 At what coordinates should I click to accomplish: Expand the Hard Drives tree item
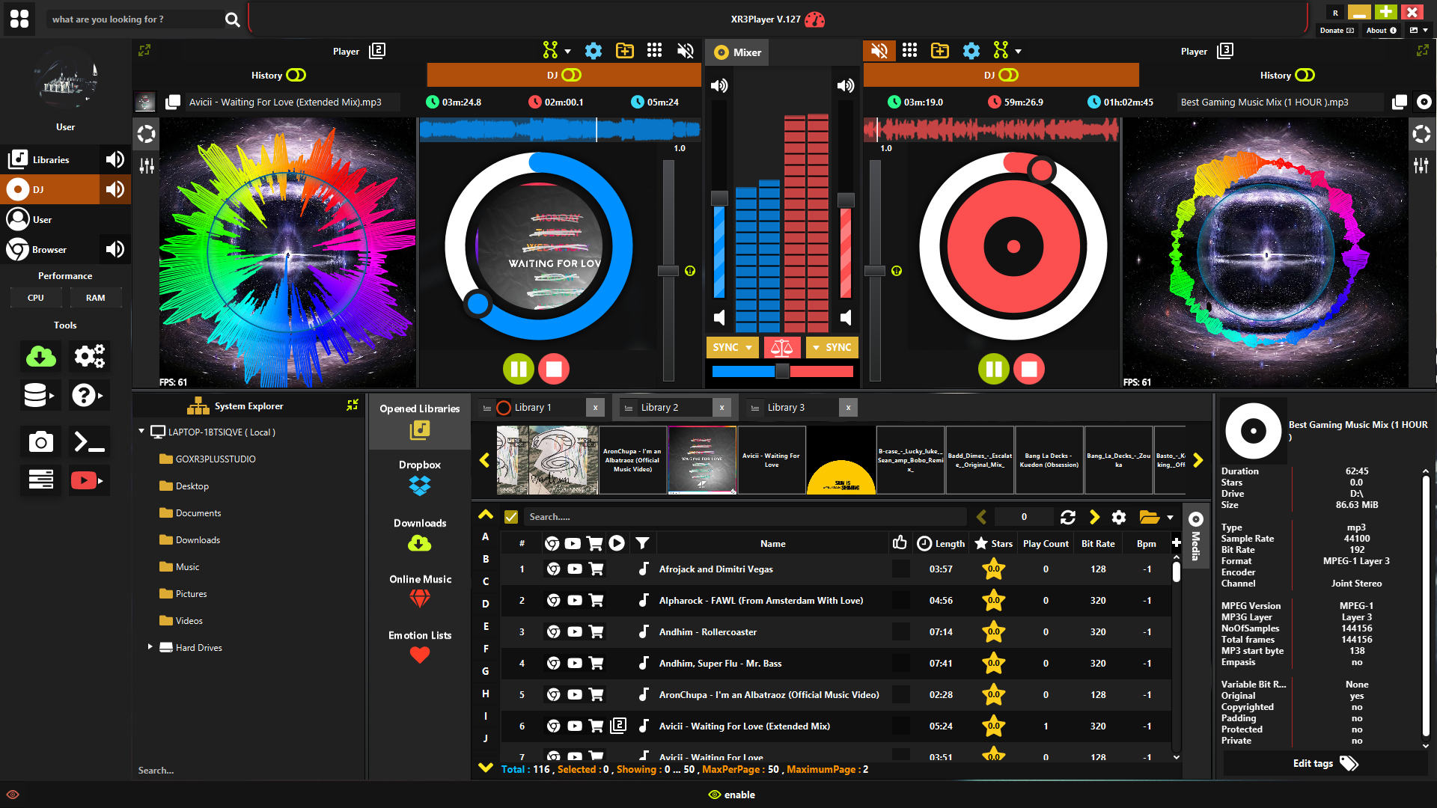(x=149, y=647)
